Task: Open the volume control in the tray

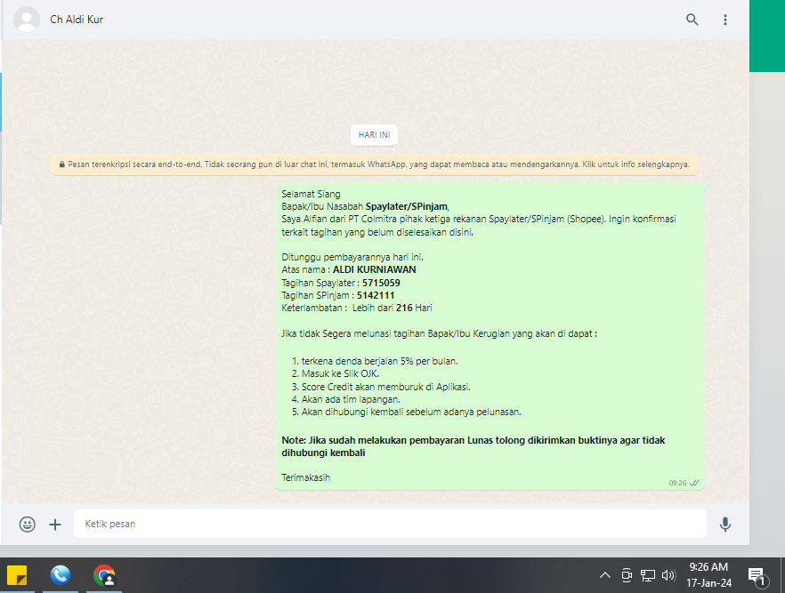Action: 668,575
